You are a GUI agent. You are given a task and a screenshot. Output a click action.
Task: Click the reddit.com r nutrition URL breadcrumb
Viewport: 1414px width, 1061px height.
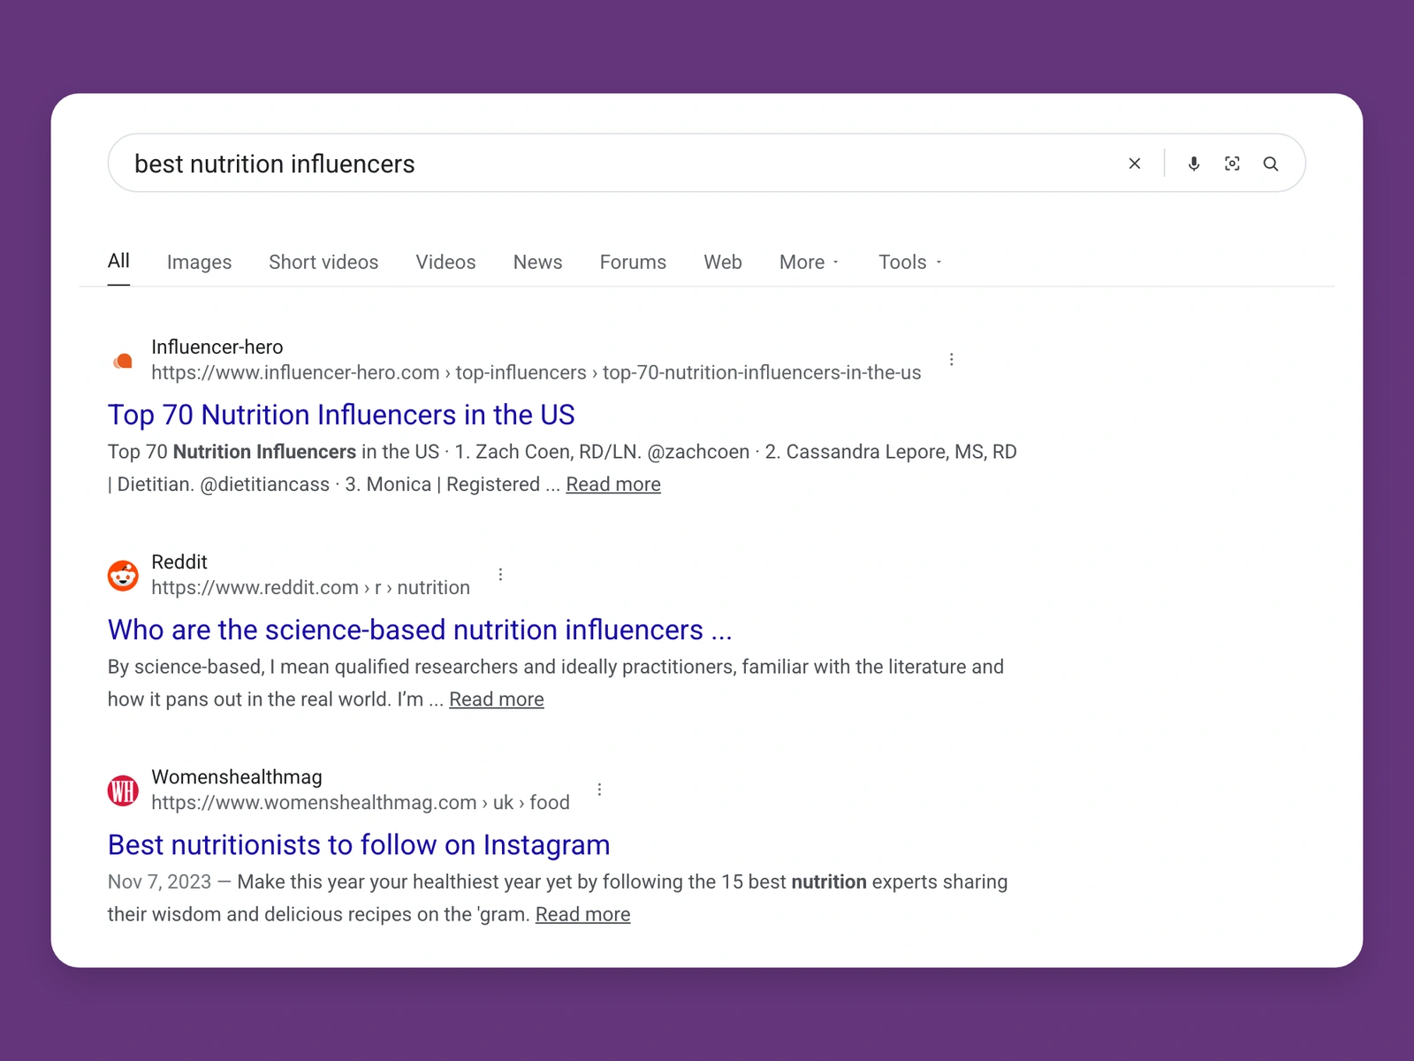click(x=310, y=587)
